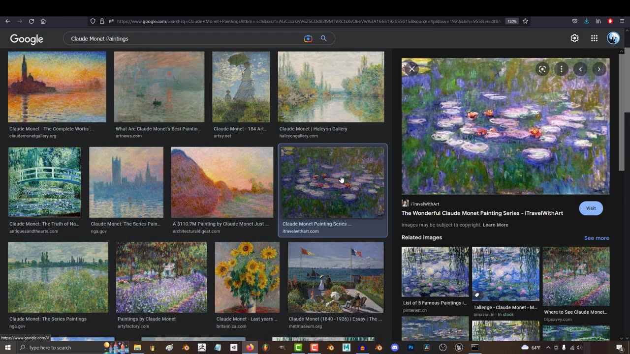Click the shield tracking protection icon
The width and height of the screenshot is (630, 354).
point(93,21)
